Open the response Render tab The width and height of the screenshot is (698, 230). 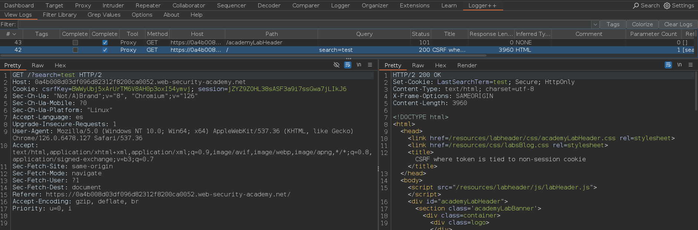click(x=467, y=65)
